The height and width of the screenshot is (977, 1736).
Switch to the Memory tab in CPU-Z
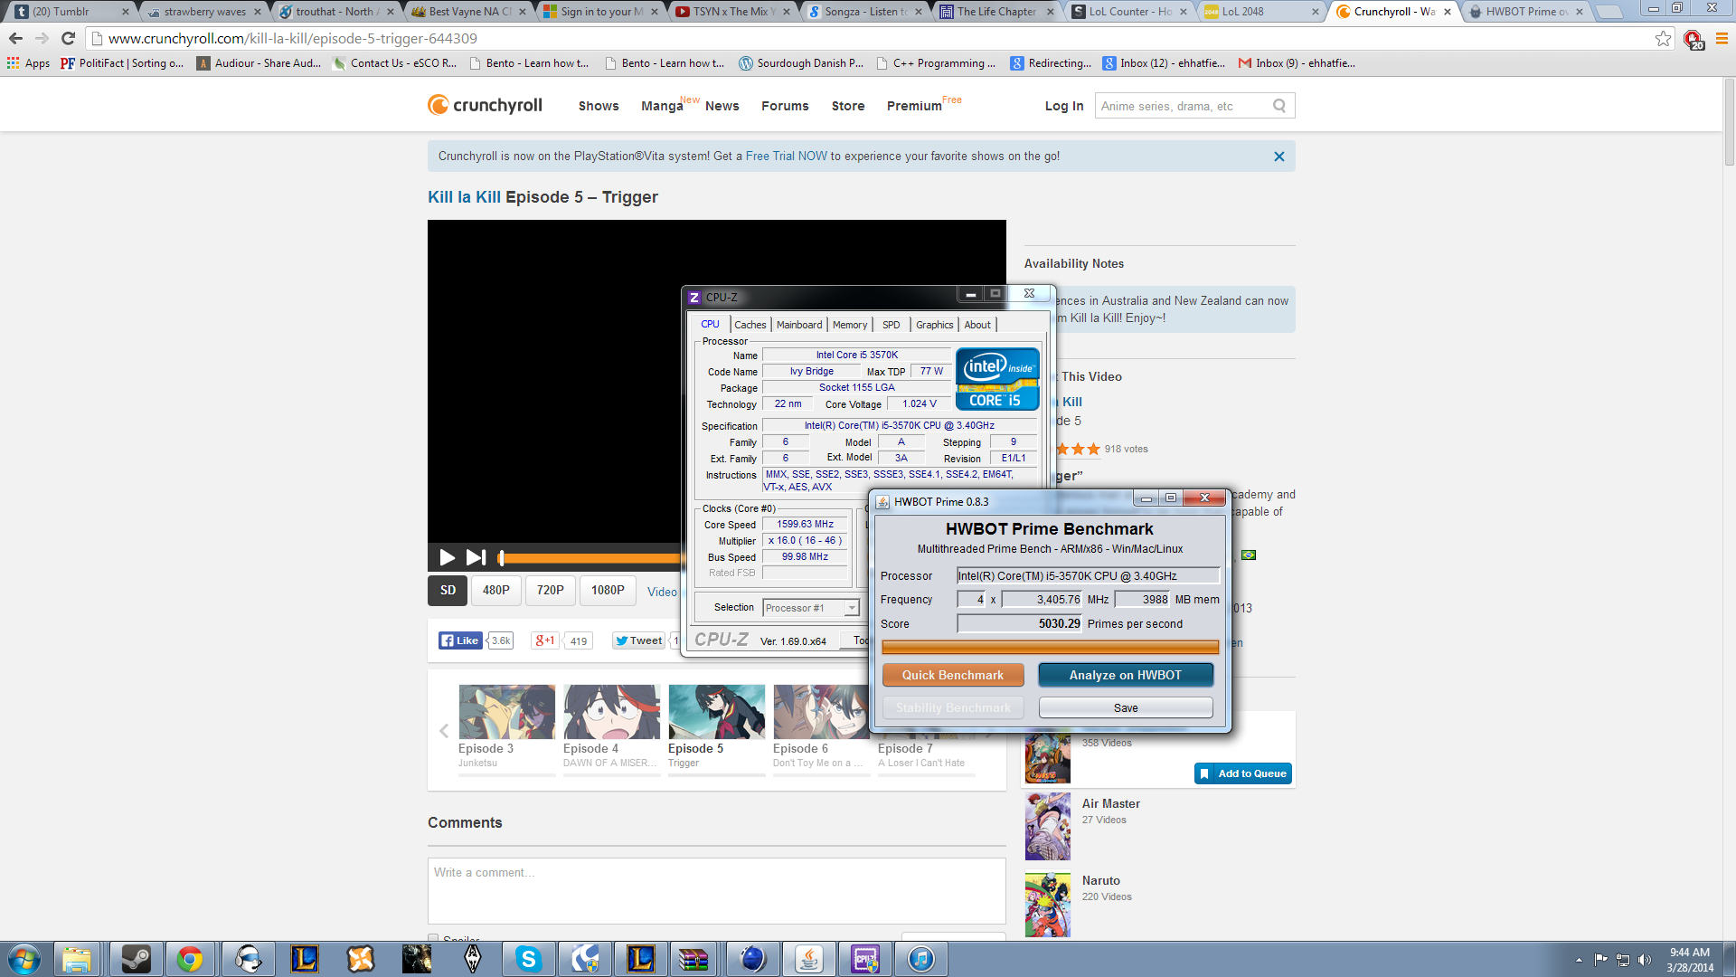click(x=850, y=325)
